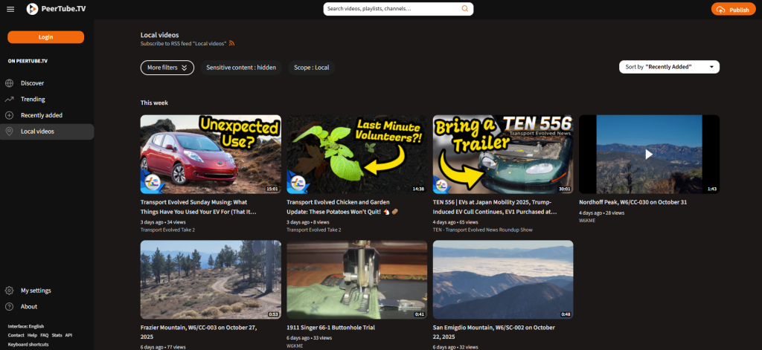Viewport: 762px width, 350px height.
Task: Click the Sensitive content : hidden filter chip
Action: click(241, 68)
